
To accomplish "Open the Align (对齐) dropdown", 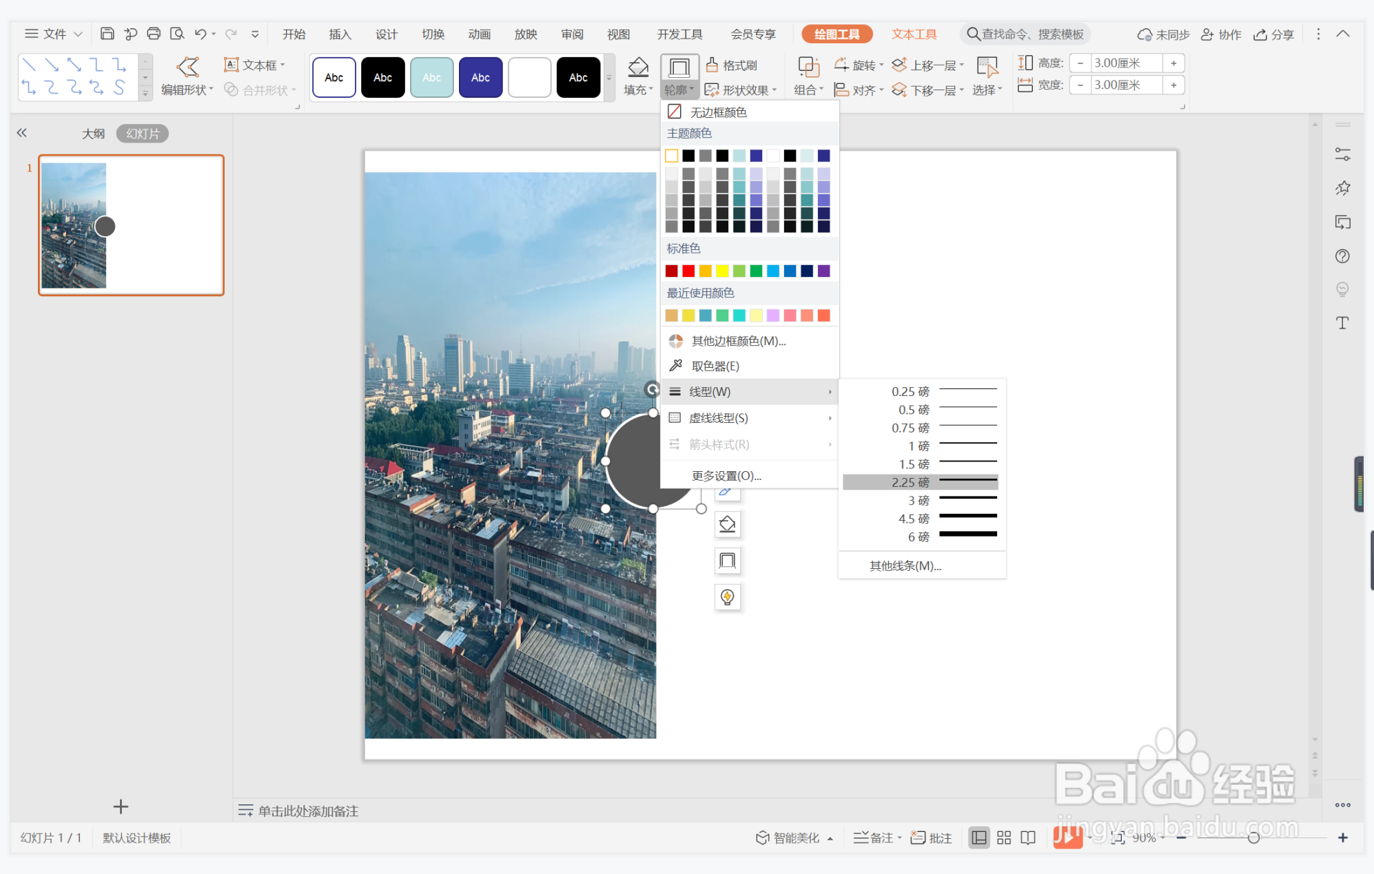I will tap(858, 90).
